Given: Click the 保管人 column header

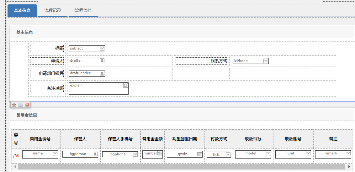Looking at the screenshot, I should click(80, 139).
